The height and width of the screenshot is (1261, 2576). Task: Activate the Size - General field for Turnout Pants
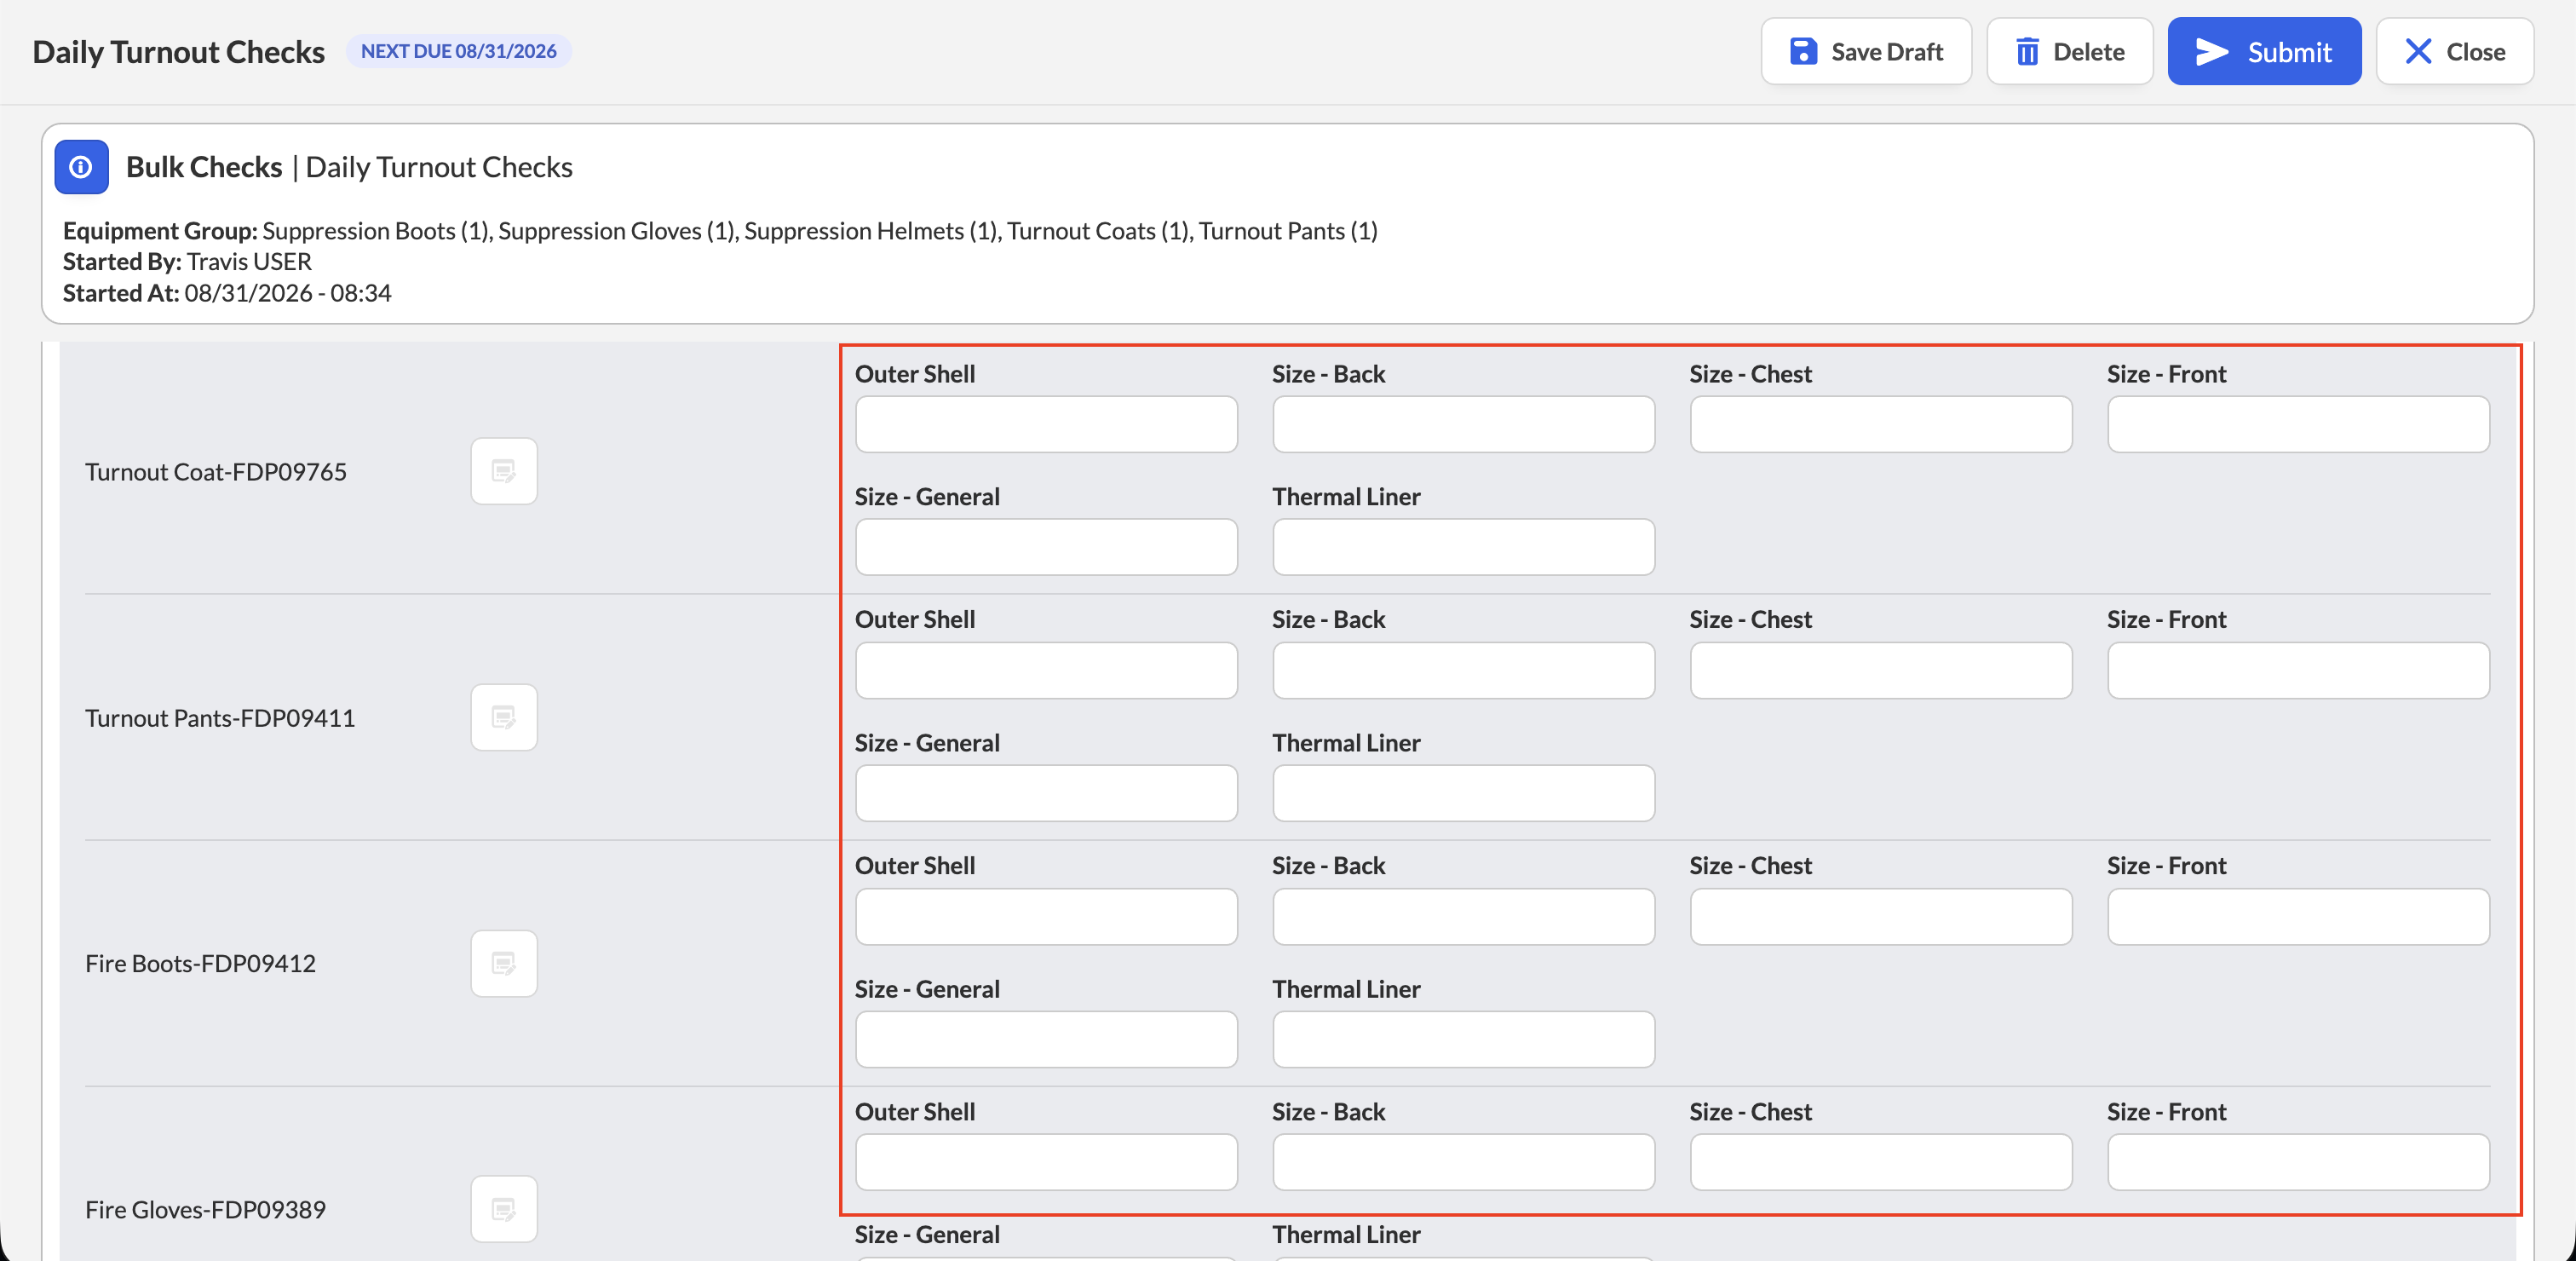tap(1046, 793)
